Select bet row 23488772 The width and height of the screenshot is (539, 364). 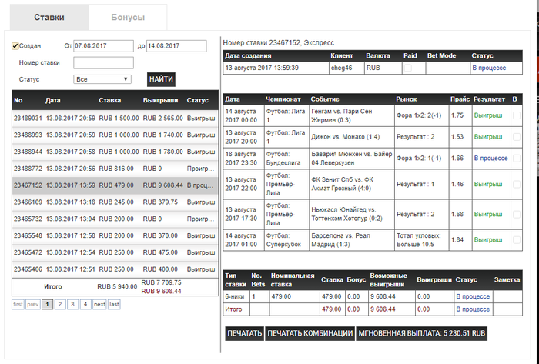(x=115, y=169)
